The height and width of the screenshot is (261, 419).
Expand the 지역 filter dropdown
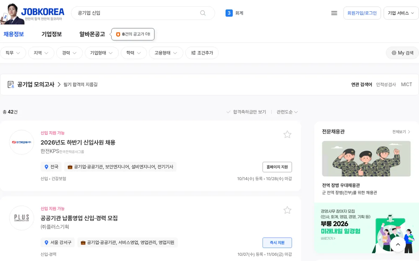[x=41, y=53]
